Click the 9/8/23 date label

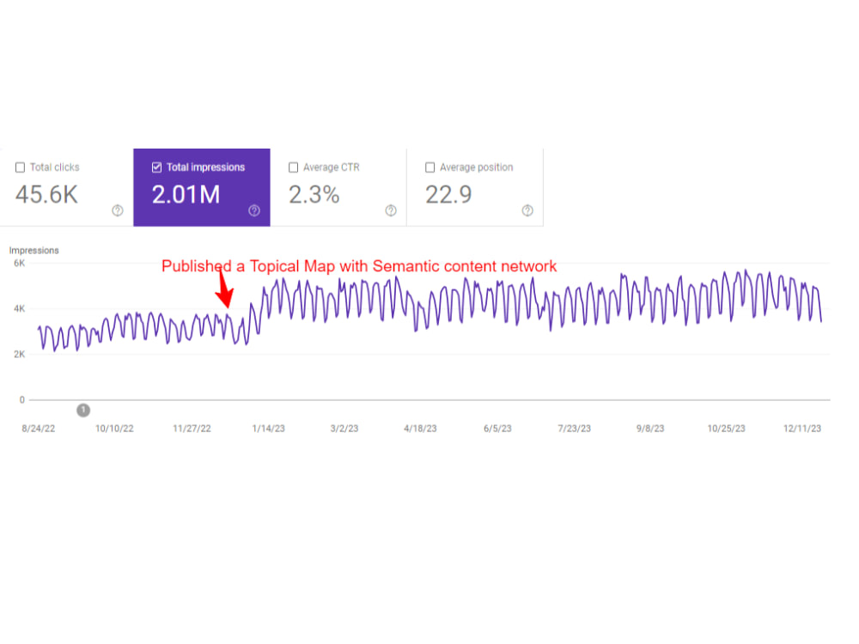[x=650, y=428]
